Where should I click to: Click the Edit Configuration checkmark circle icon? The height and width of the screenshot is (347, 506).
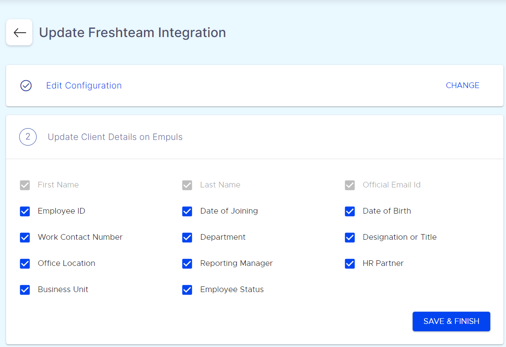click(x=26, y=86)
